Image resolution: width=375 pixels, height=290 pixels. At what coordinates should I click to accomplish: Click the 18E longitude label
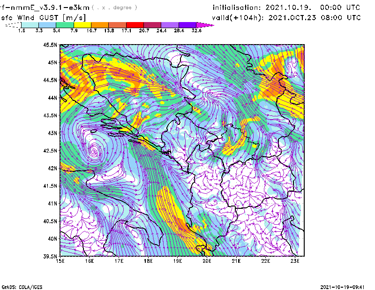pos(148,261)
